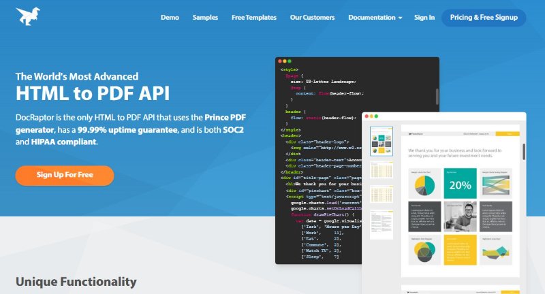This screenshot has height=294, width=545.
Task: Select the first page thumbnail in PDF preview
Action: coord(381,140)
